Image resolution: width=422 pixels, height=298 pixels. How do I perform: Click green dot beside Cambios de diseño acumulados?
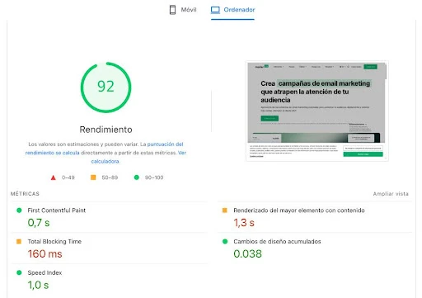point(225,241)
